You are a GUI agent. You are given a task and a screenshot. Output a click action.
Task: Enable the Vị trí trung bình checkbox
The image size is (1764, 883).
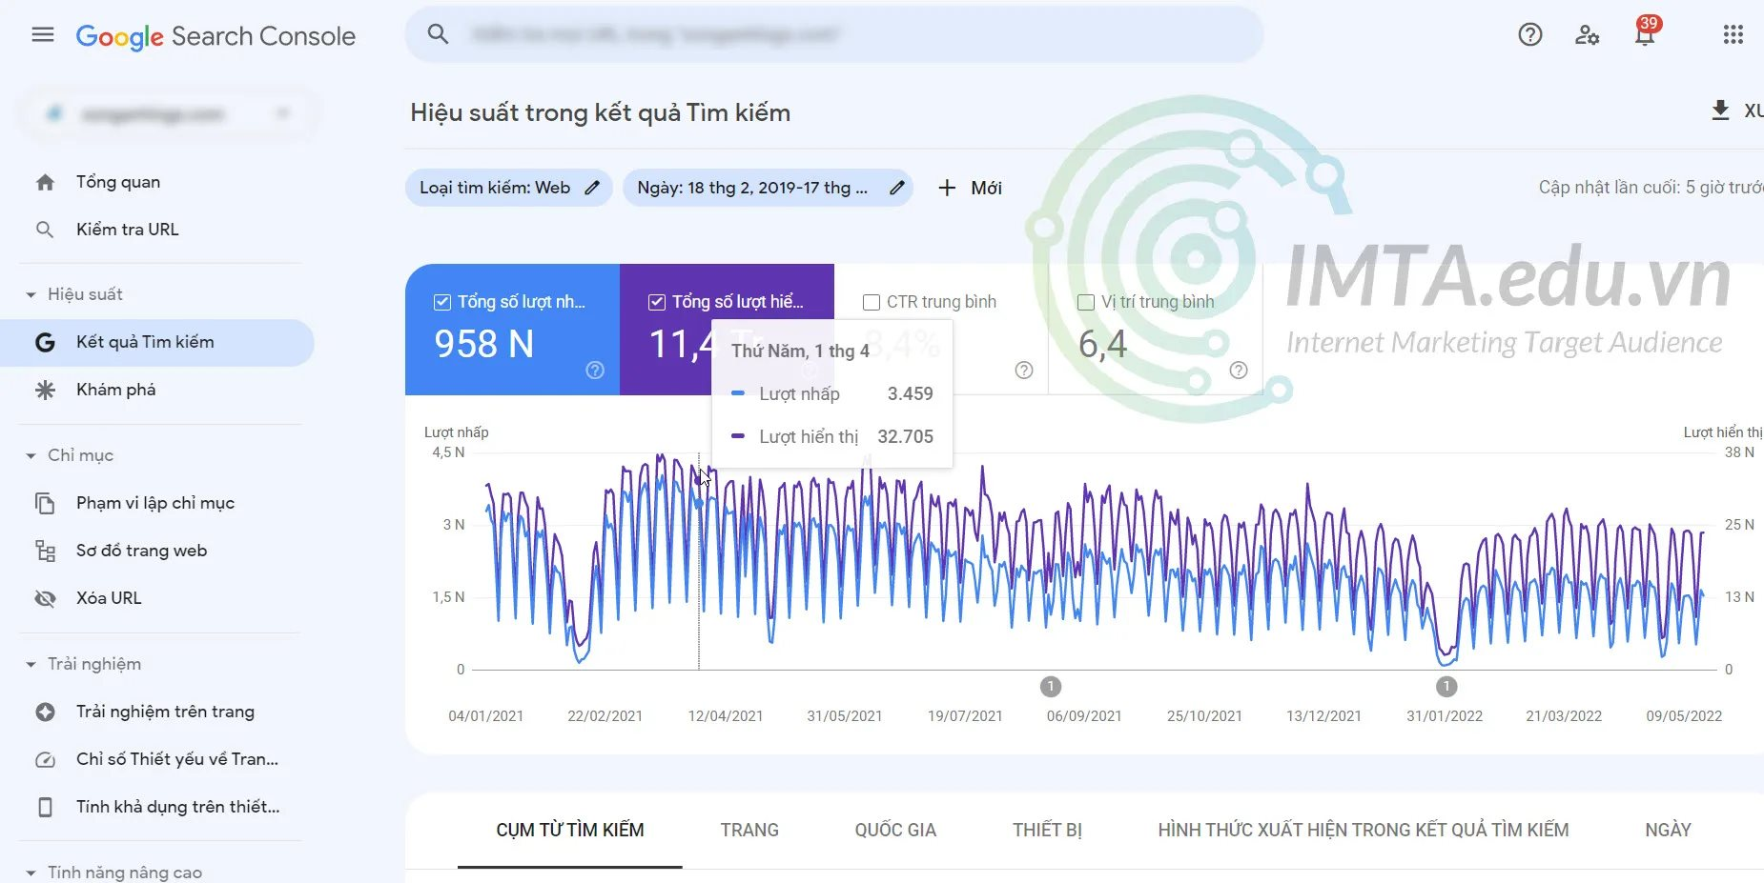[1085, 302]
